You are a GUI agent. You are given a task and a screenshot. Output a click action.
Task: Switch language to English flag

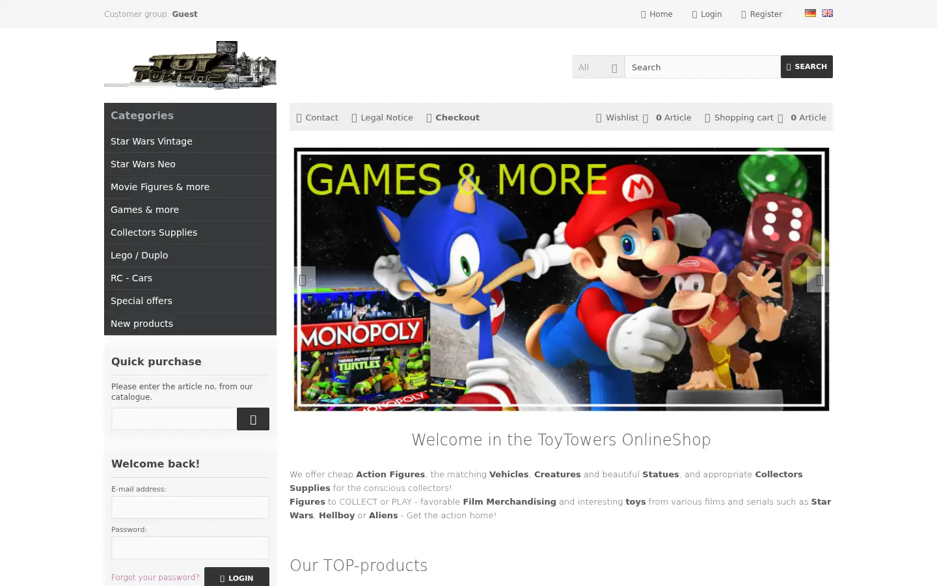click(827, 13)
